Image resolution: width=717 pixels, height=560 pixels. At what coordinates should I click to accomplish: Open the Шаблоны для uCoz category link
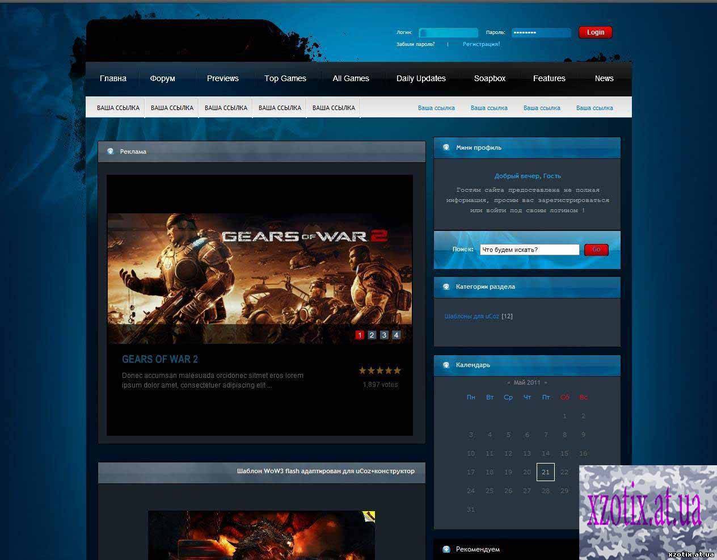pyautogui.click(x=472, y=316)
